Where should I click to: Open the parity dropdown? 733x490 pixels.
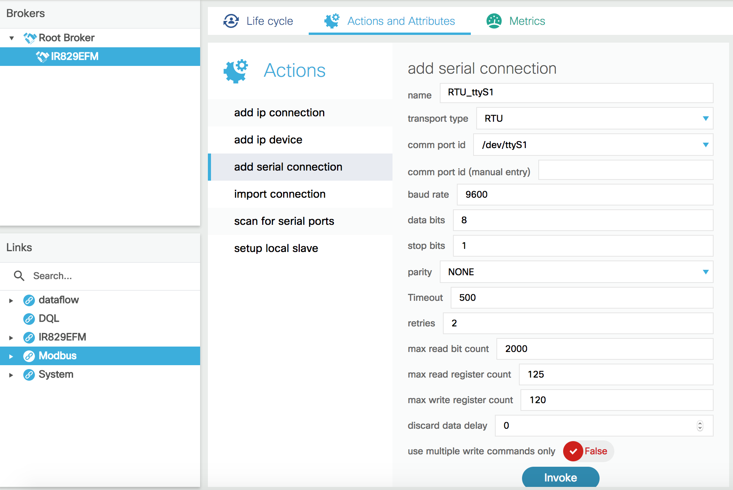[705, 272]
